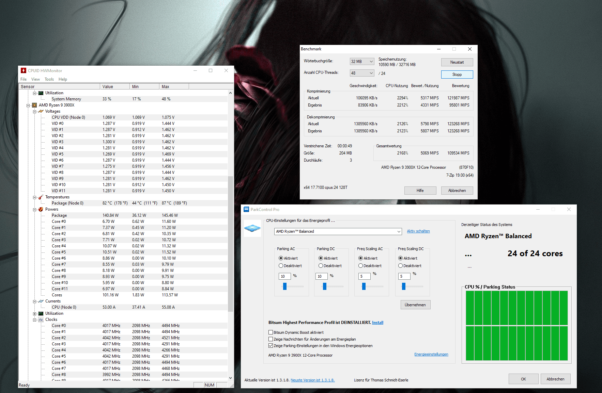This screenshot has width=602, height=393.
Task: Open the Wörterbuchgröße 32 MB dropdown
Action: pos(362,62)
